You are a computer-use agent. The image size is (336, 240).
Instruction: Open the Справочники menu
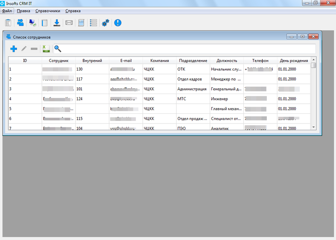click(x=48, y=11)
